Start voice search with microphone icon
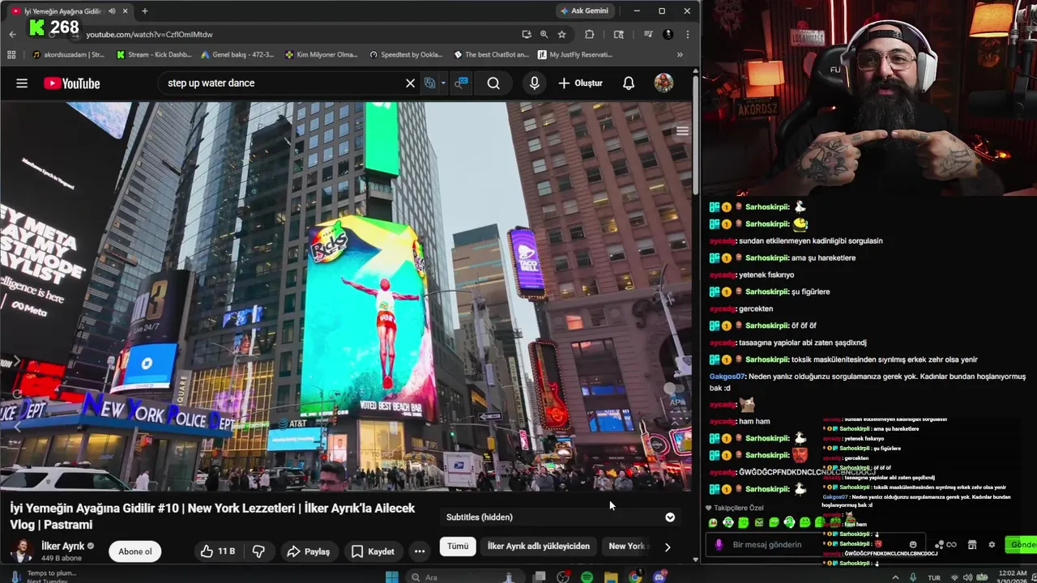This screenshot has height=583, width=1037. pyautogui.click(x=534, y=83)
